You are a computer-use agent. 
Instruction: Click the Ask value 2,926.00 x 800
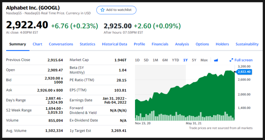click(50, 90)
